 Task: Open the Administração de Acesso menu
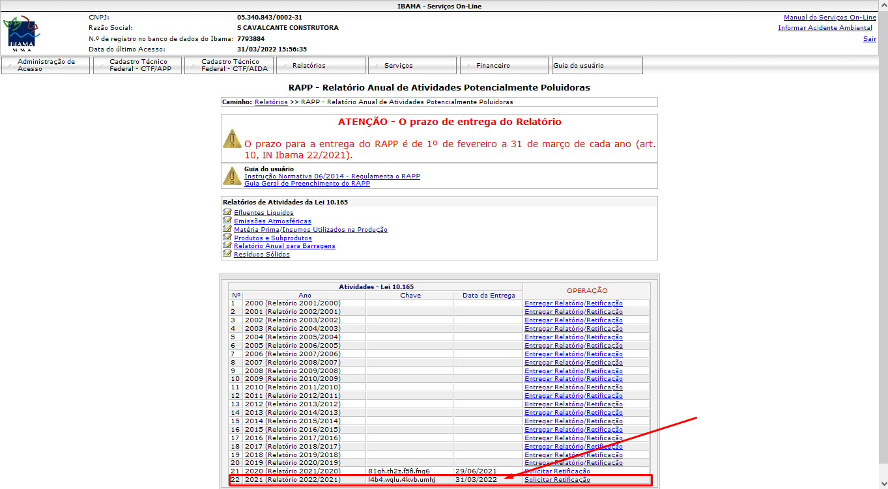pos(46,65)
